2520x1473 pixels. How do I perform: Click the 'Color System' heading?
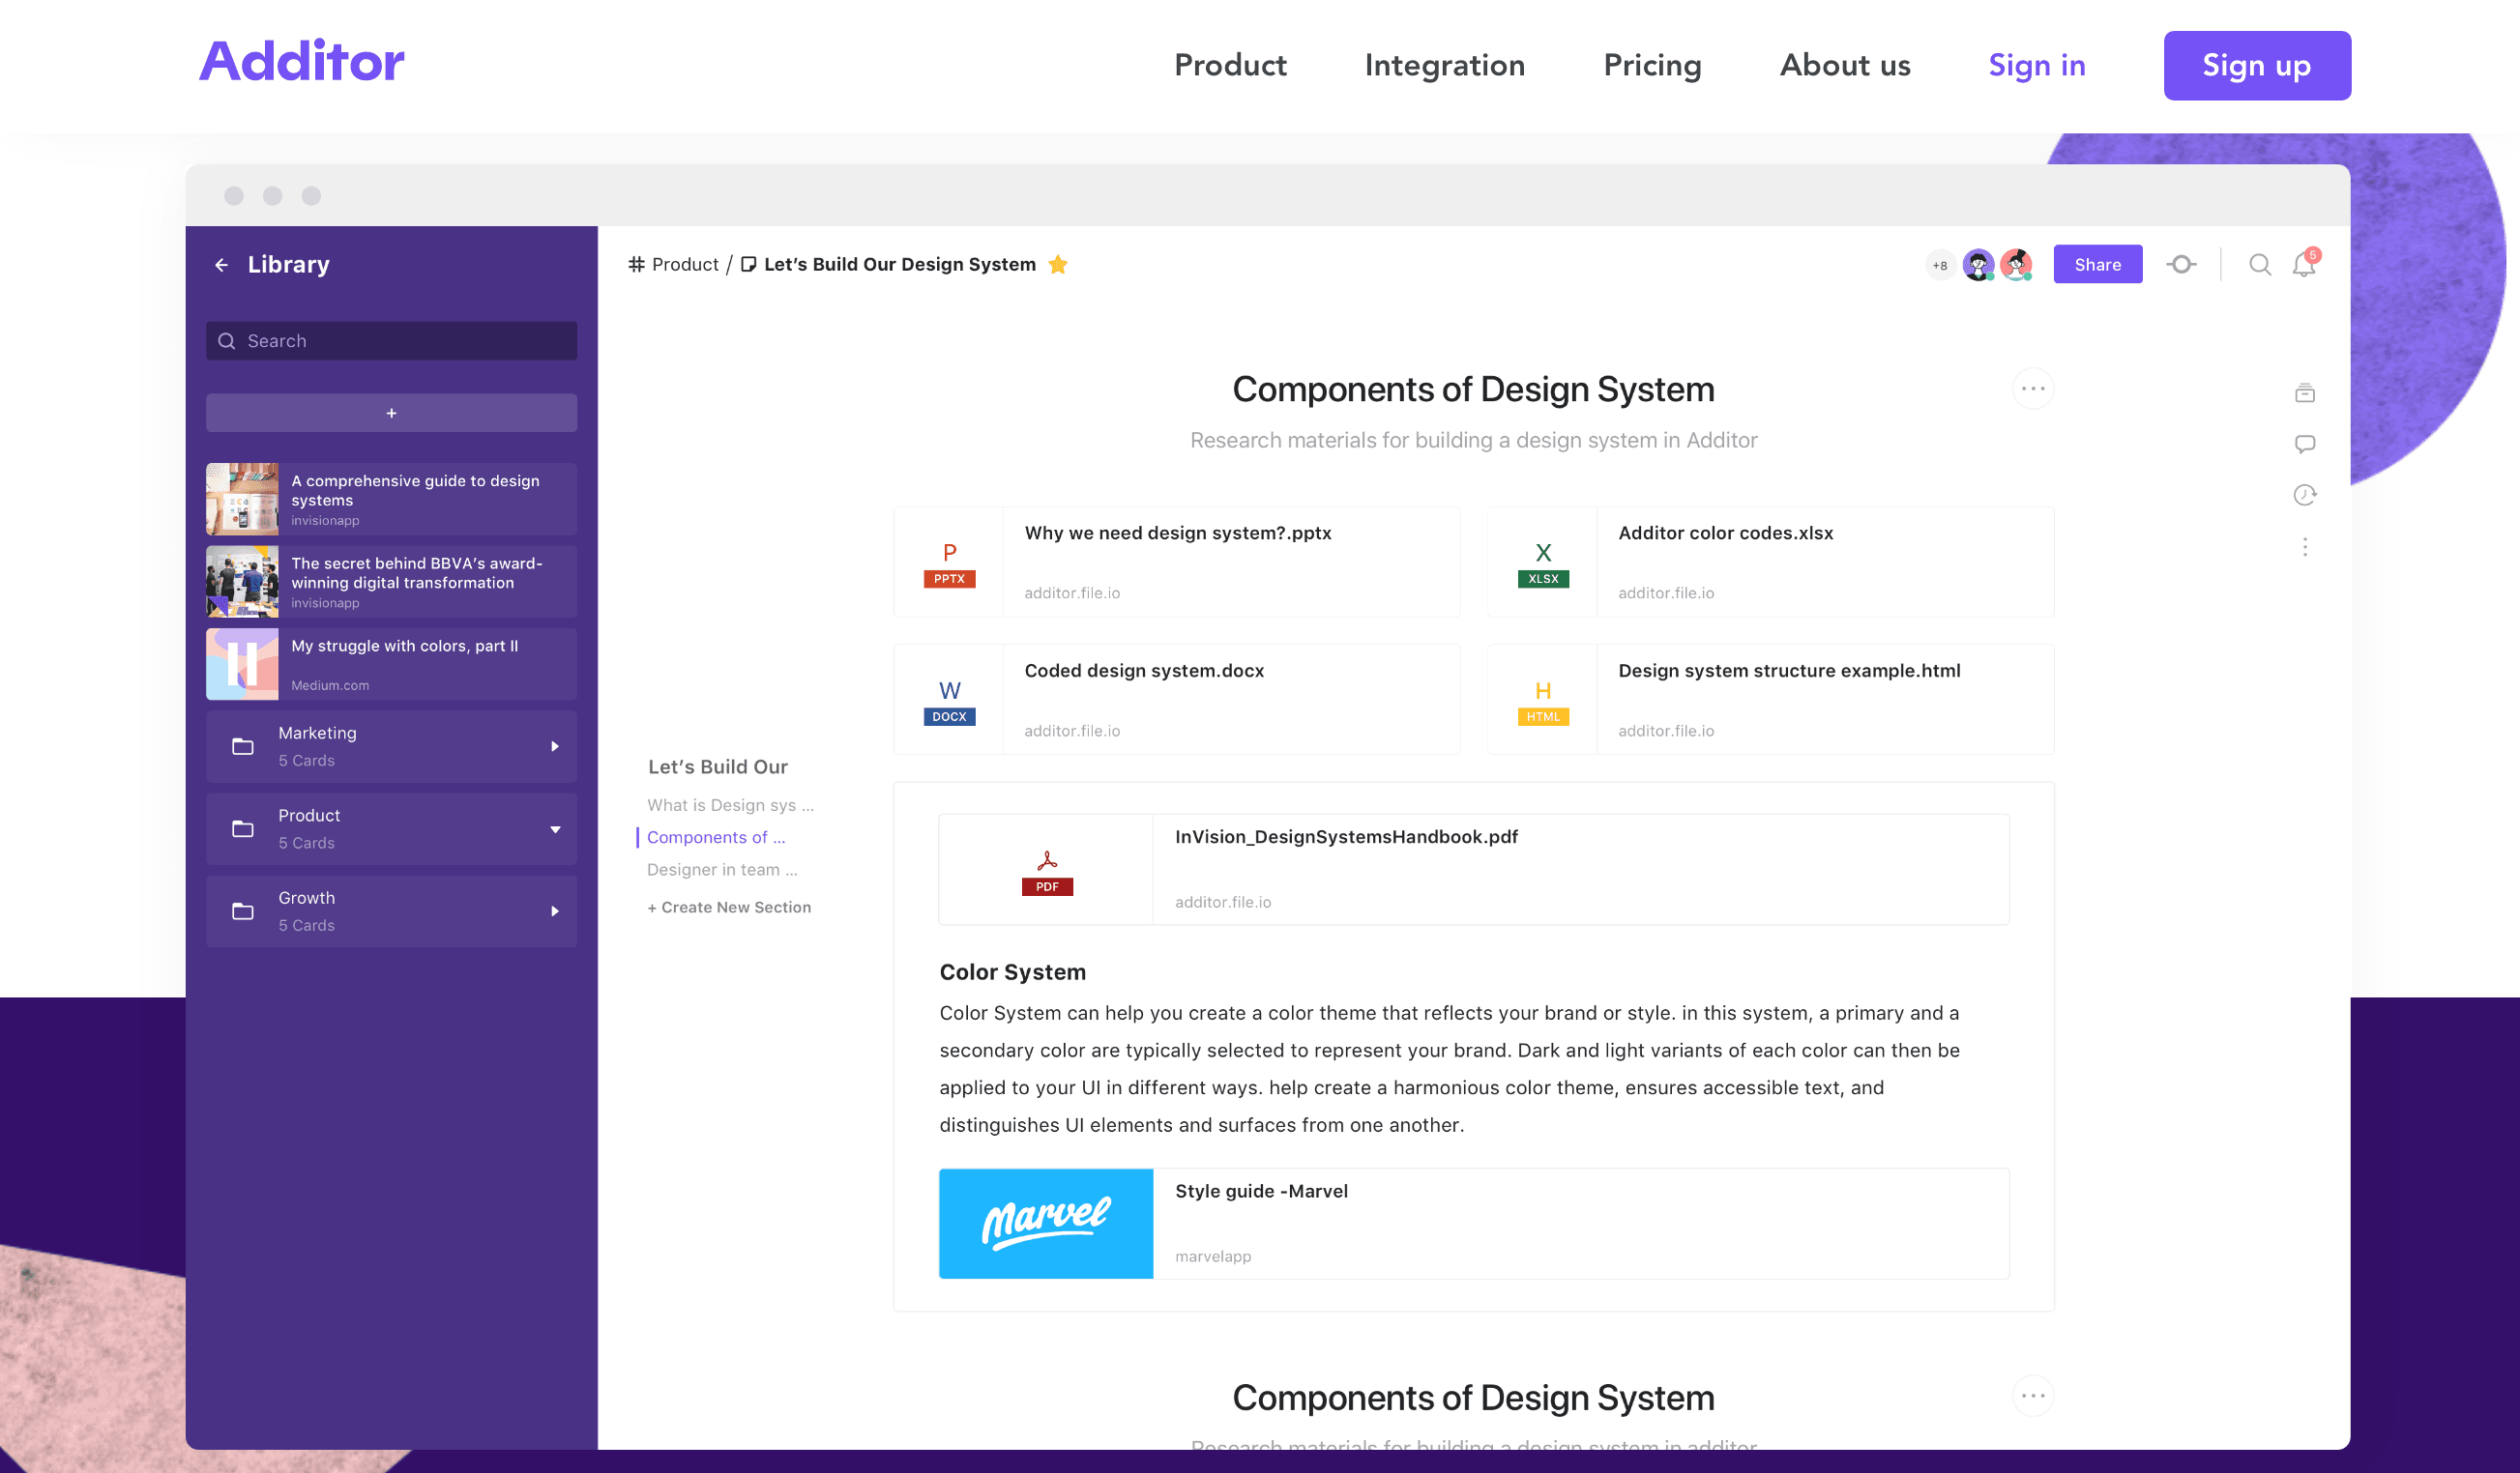point(1012,972)
